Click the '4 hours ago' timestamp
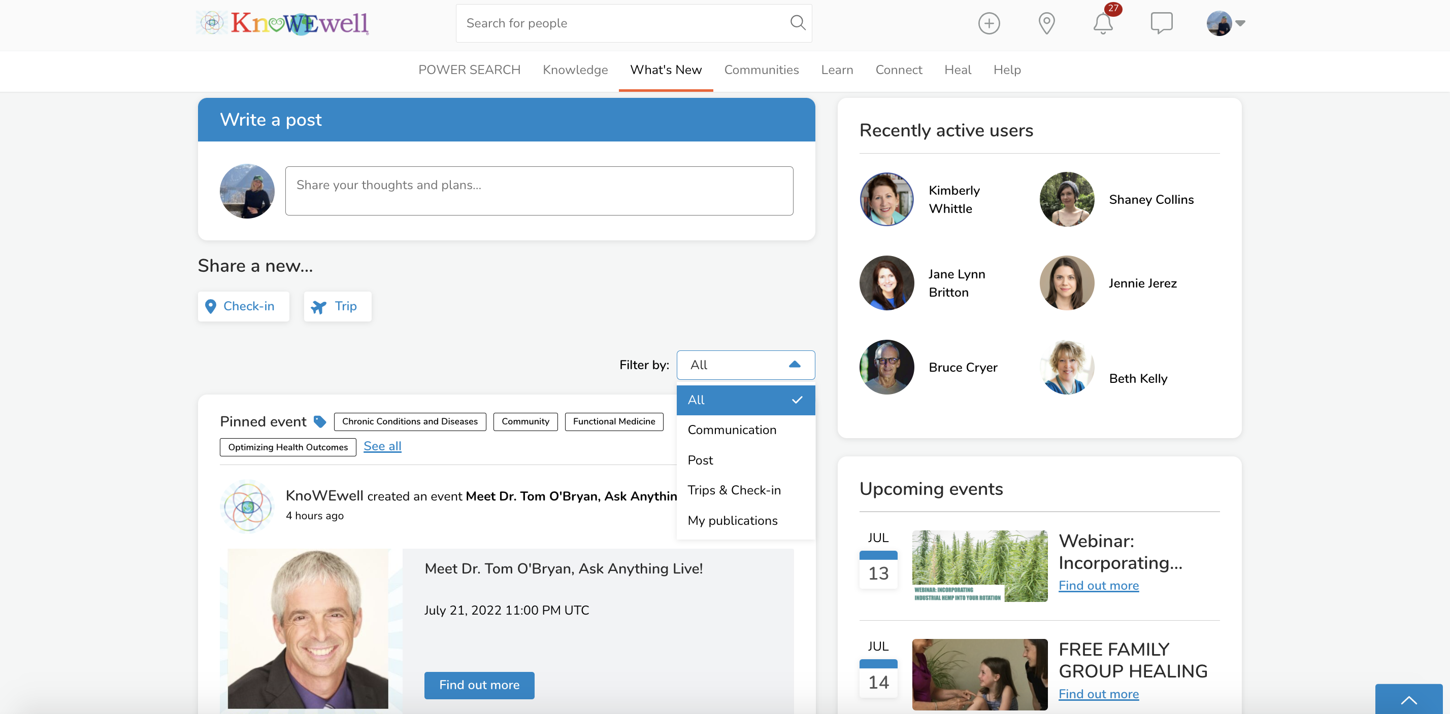The width and height of the screenshot is (1450, 714). [314, 516]
